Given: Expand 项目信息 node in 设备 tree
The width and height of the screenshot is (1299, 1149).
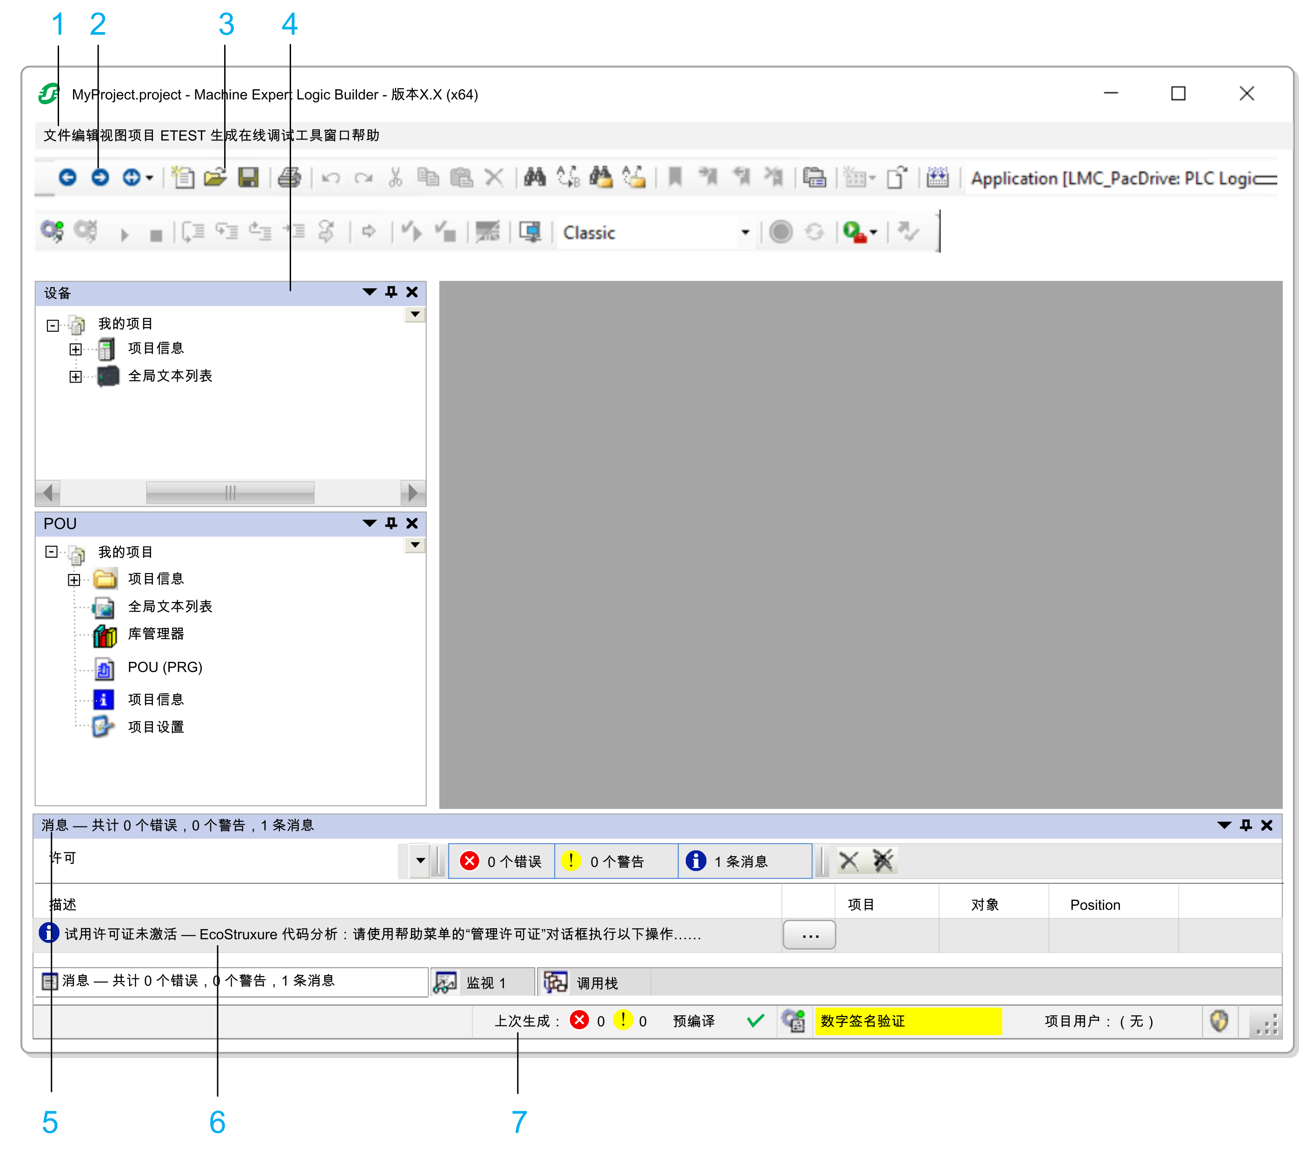Looking at the screenshot, I should (x=75, y=350).
